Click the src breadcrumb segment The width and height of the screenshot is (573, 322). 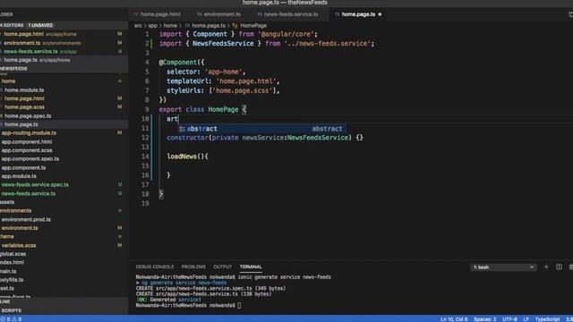click(x=138, y=26)
